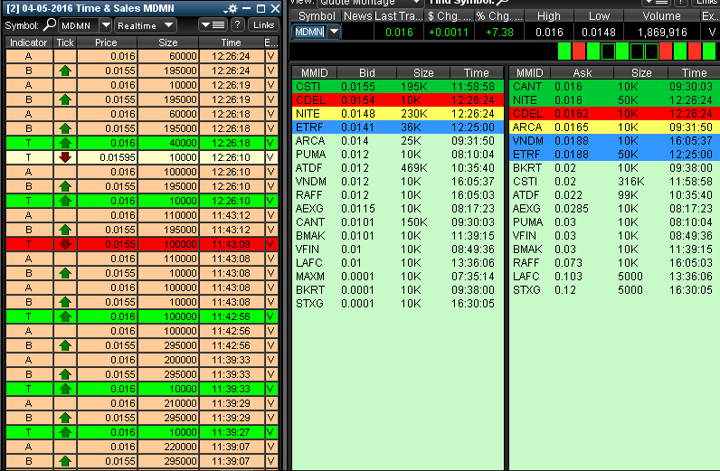This screenshot has width=720, height=471.
Task: Click the red down tick arrow at 0.01595
Action: coord(64,157)
